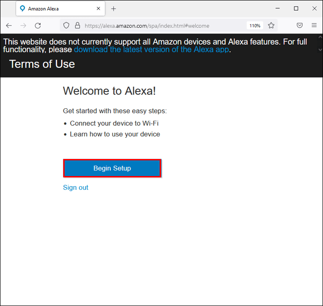Screen dimensions: 323x306
Task: Open the Save to Pocket icon
Action: 299,25
